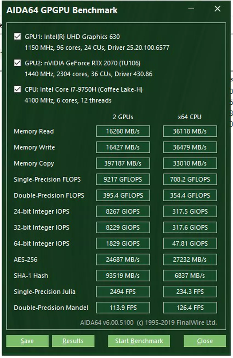Disable the CPU Intel Core i7-9750H checkbox
233x358 pixels.
[18, 90]
